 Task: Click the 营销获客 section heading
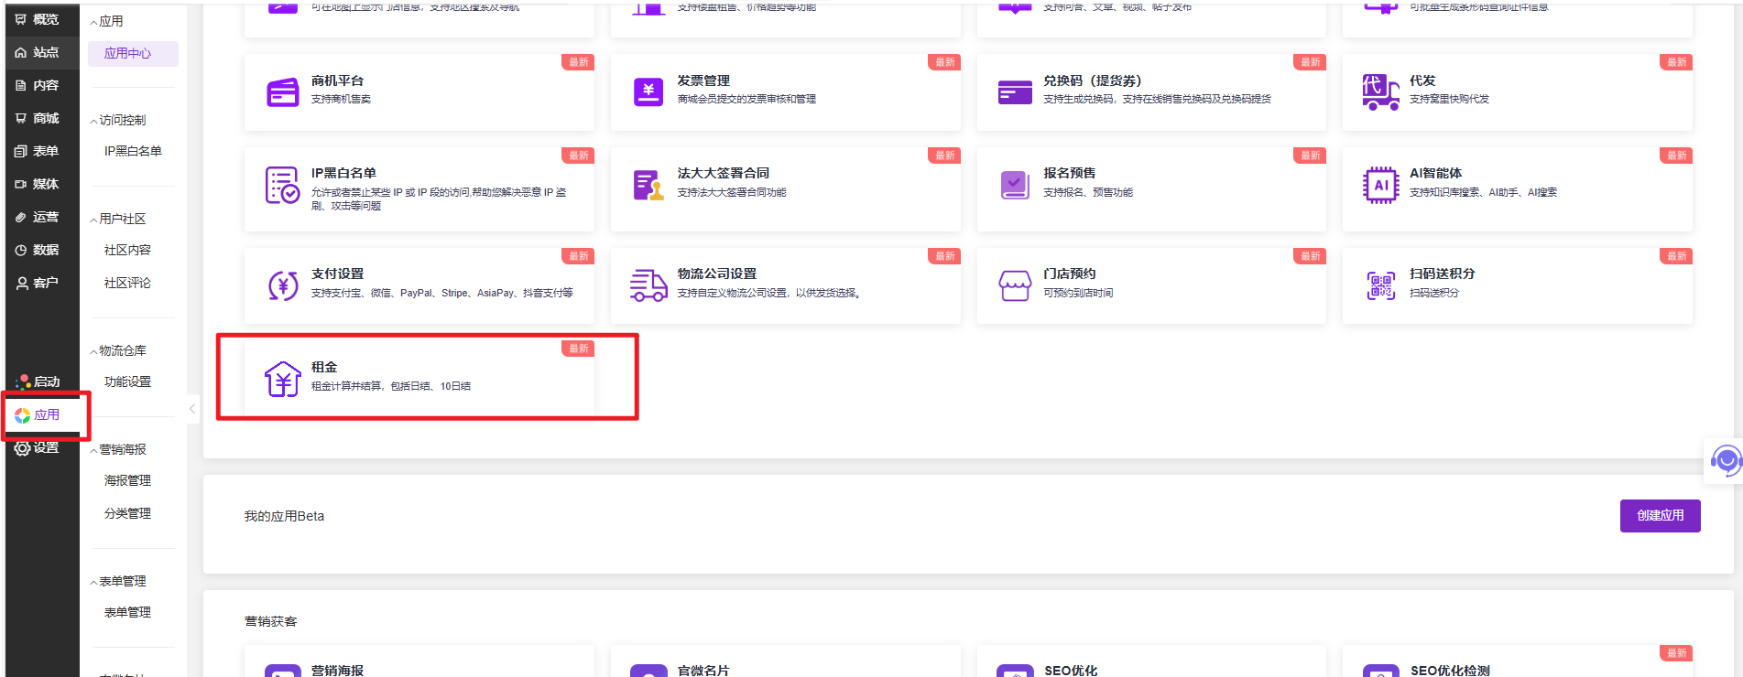[x=270, y=621]
